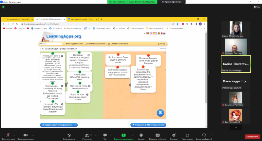
Task: Show more participants down arrow
Action: point(236,128)
